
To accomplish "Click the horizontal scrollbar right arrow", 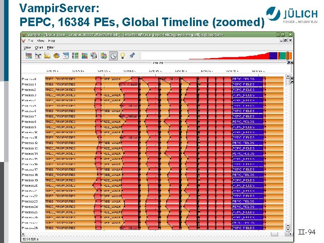I will click(x=290, y=234).
